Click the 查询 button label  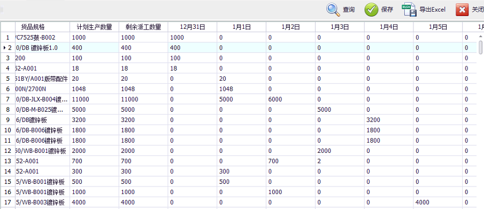point(349,10)
